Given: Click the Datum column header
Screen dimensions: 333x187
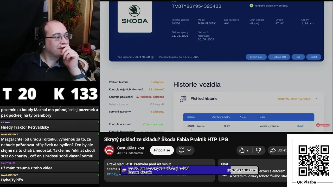Looking at the screenshot, I should click(191, 117).
